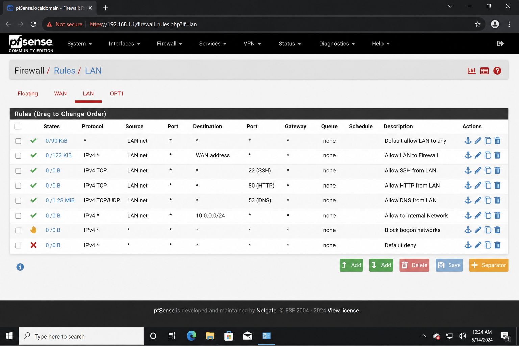This screenshot has width=519, height=346.
Task: Click the Save rule order button
Action: coord(449,265)
